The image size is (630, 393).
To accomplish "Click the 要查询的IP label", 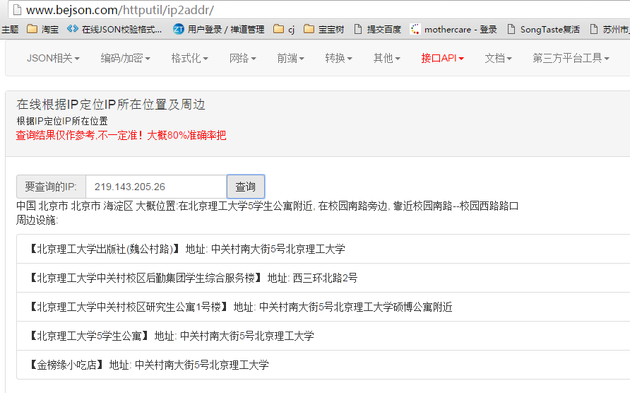I will coord(51,187).
